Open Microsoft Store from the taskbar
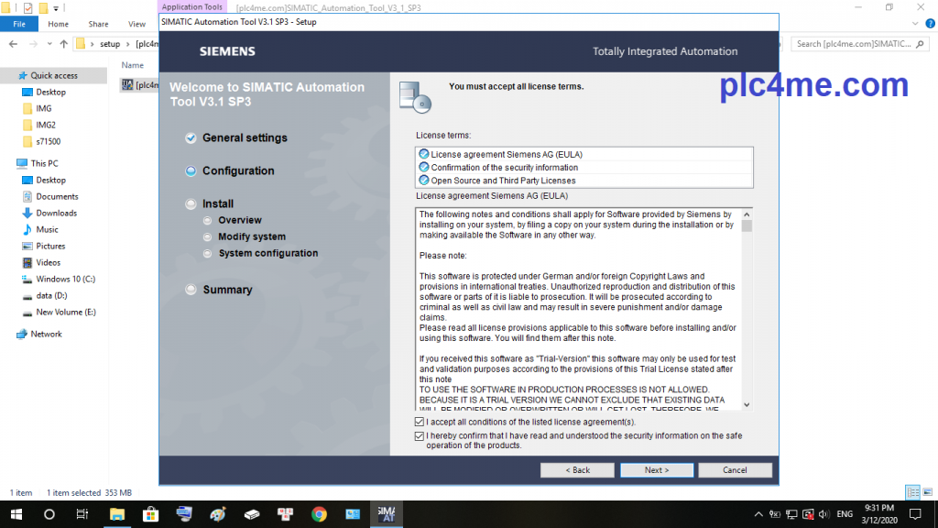This screenshot has height=528, width=938. tap(151, 514)
